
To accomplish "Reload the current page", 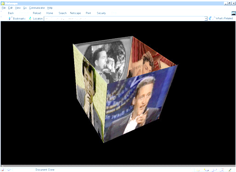I will click(x=37, y=13).
